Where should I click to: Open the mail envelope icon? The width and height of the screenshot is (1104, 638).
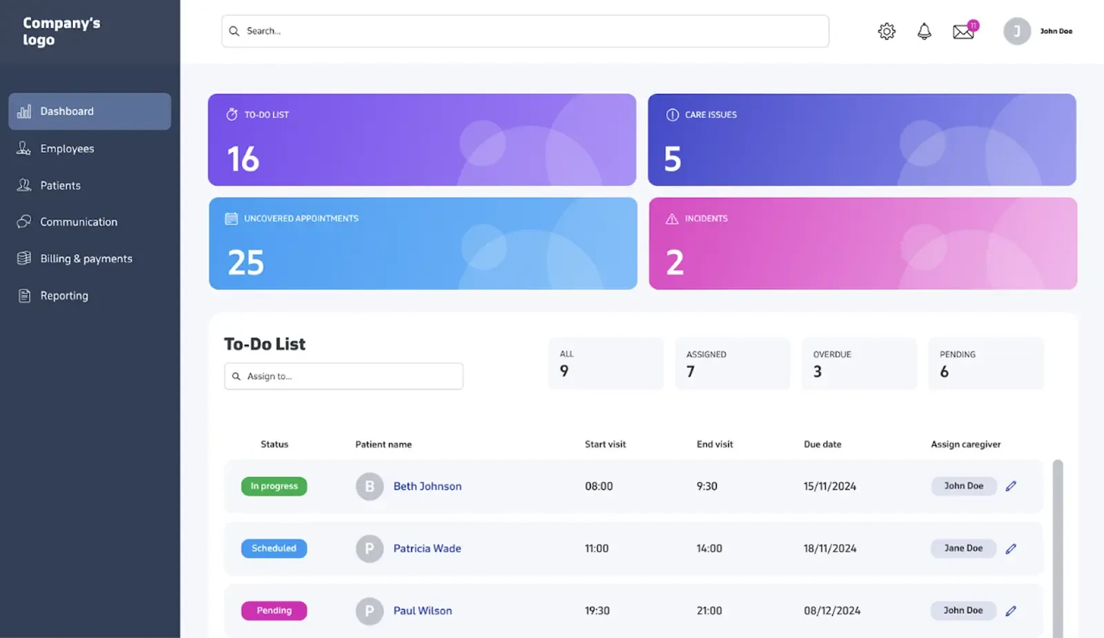pos(963,32)
